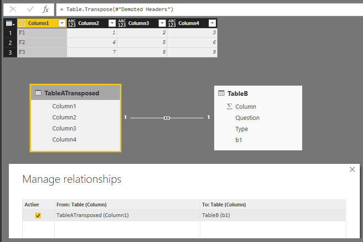Select b1 field in TableB
Viewport: 363px width, 242px height.
point(239,140)
